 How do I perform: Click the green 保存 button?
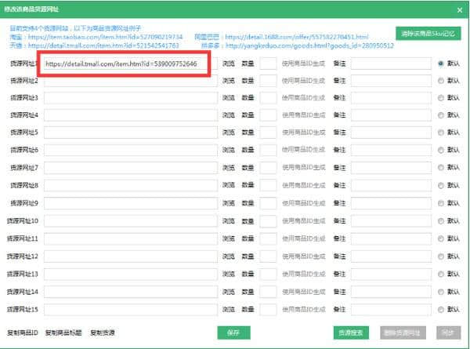pos(233,333)
